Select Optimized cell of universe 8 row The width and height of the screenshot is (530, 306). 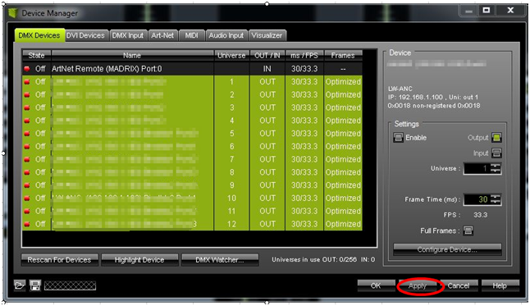point(343,172)
